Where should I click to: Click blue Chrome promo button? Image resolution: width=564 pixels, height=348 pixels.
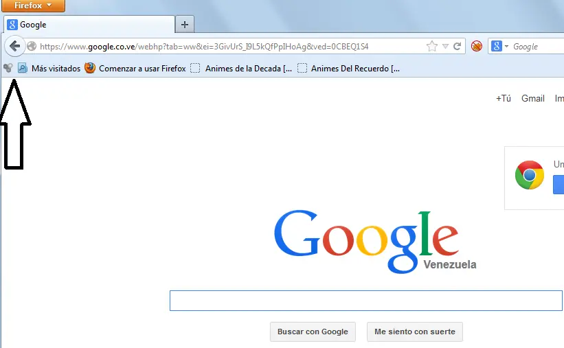pyautogui.click(x=559, y=185)
